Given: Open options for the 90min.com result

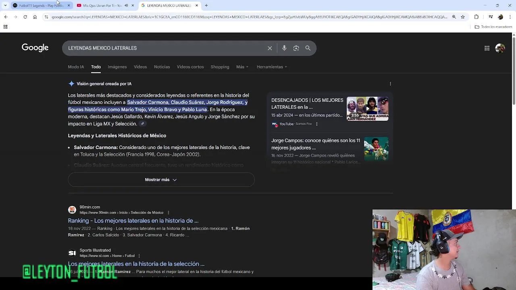Looking at the screenshot, I should (169, 213).
